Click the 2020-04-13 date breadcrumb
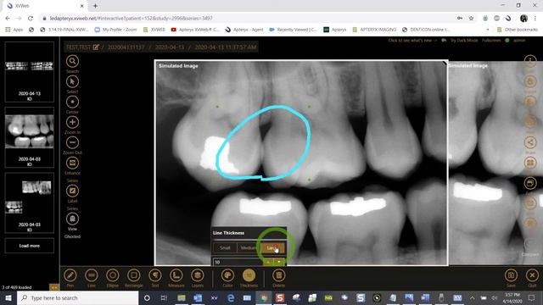The image size is (543, 305). point(170,47)
